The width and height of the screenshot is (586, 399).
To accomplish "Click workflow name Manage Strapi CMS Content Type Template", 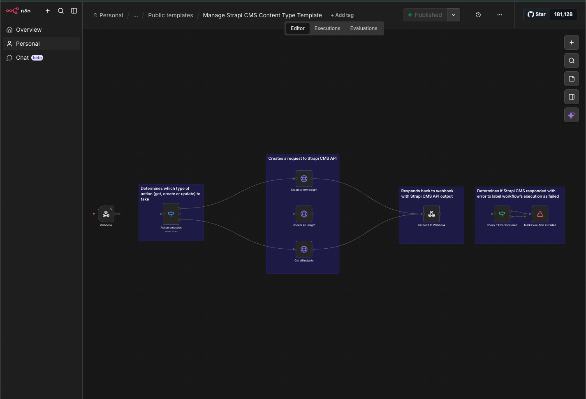I will (x=262, y=15).
